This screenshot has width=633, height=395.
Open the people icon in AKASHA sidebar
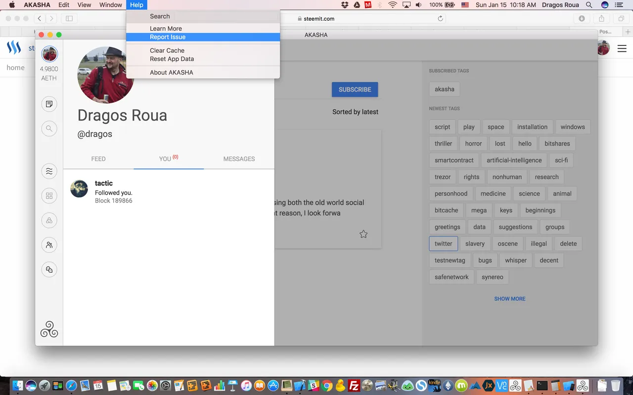point(49,245)
